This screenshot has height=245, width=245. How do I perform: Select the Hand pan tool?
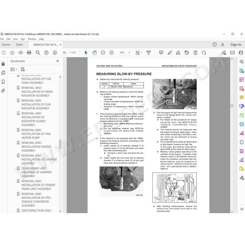94,52
